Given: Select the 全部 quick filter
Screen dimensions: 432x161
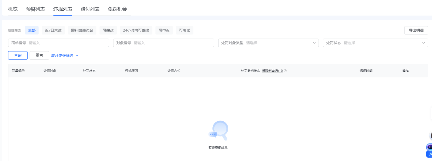Looking at the screenshot, I should [32, 30].
